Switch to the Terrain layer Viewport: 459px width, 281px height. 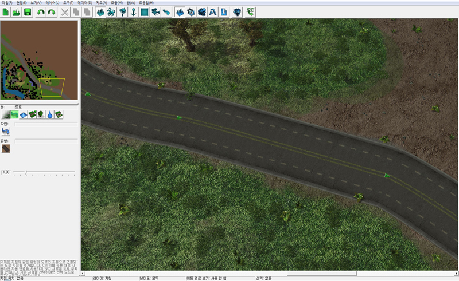pyautogui.click(x=100, y=12)
